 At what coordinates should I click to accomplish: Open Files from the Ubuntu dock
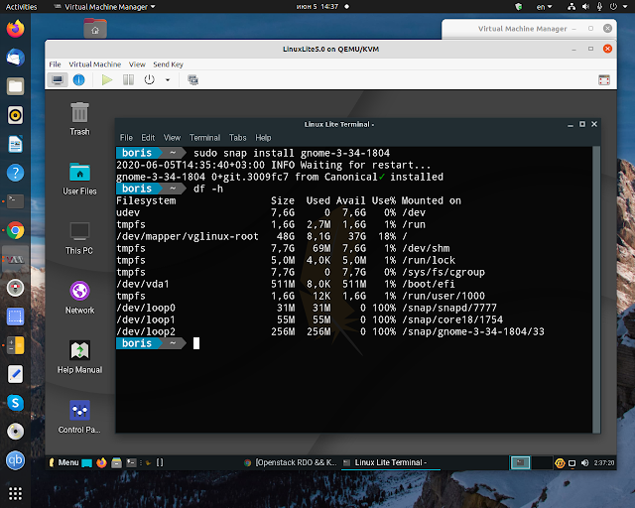pyautogui.click(x=16, y=86)
